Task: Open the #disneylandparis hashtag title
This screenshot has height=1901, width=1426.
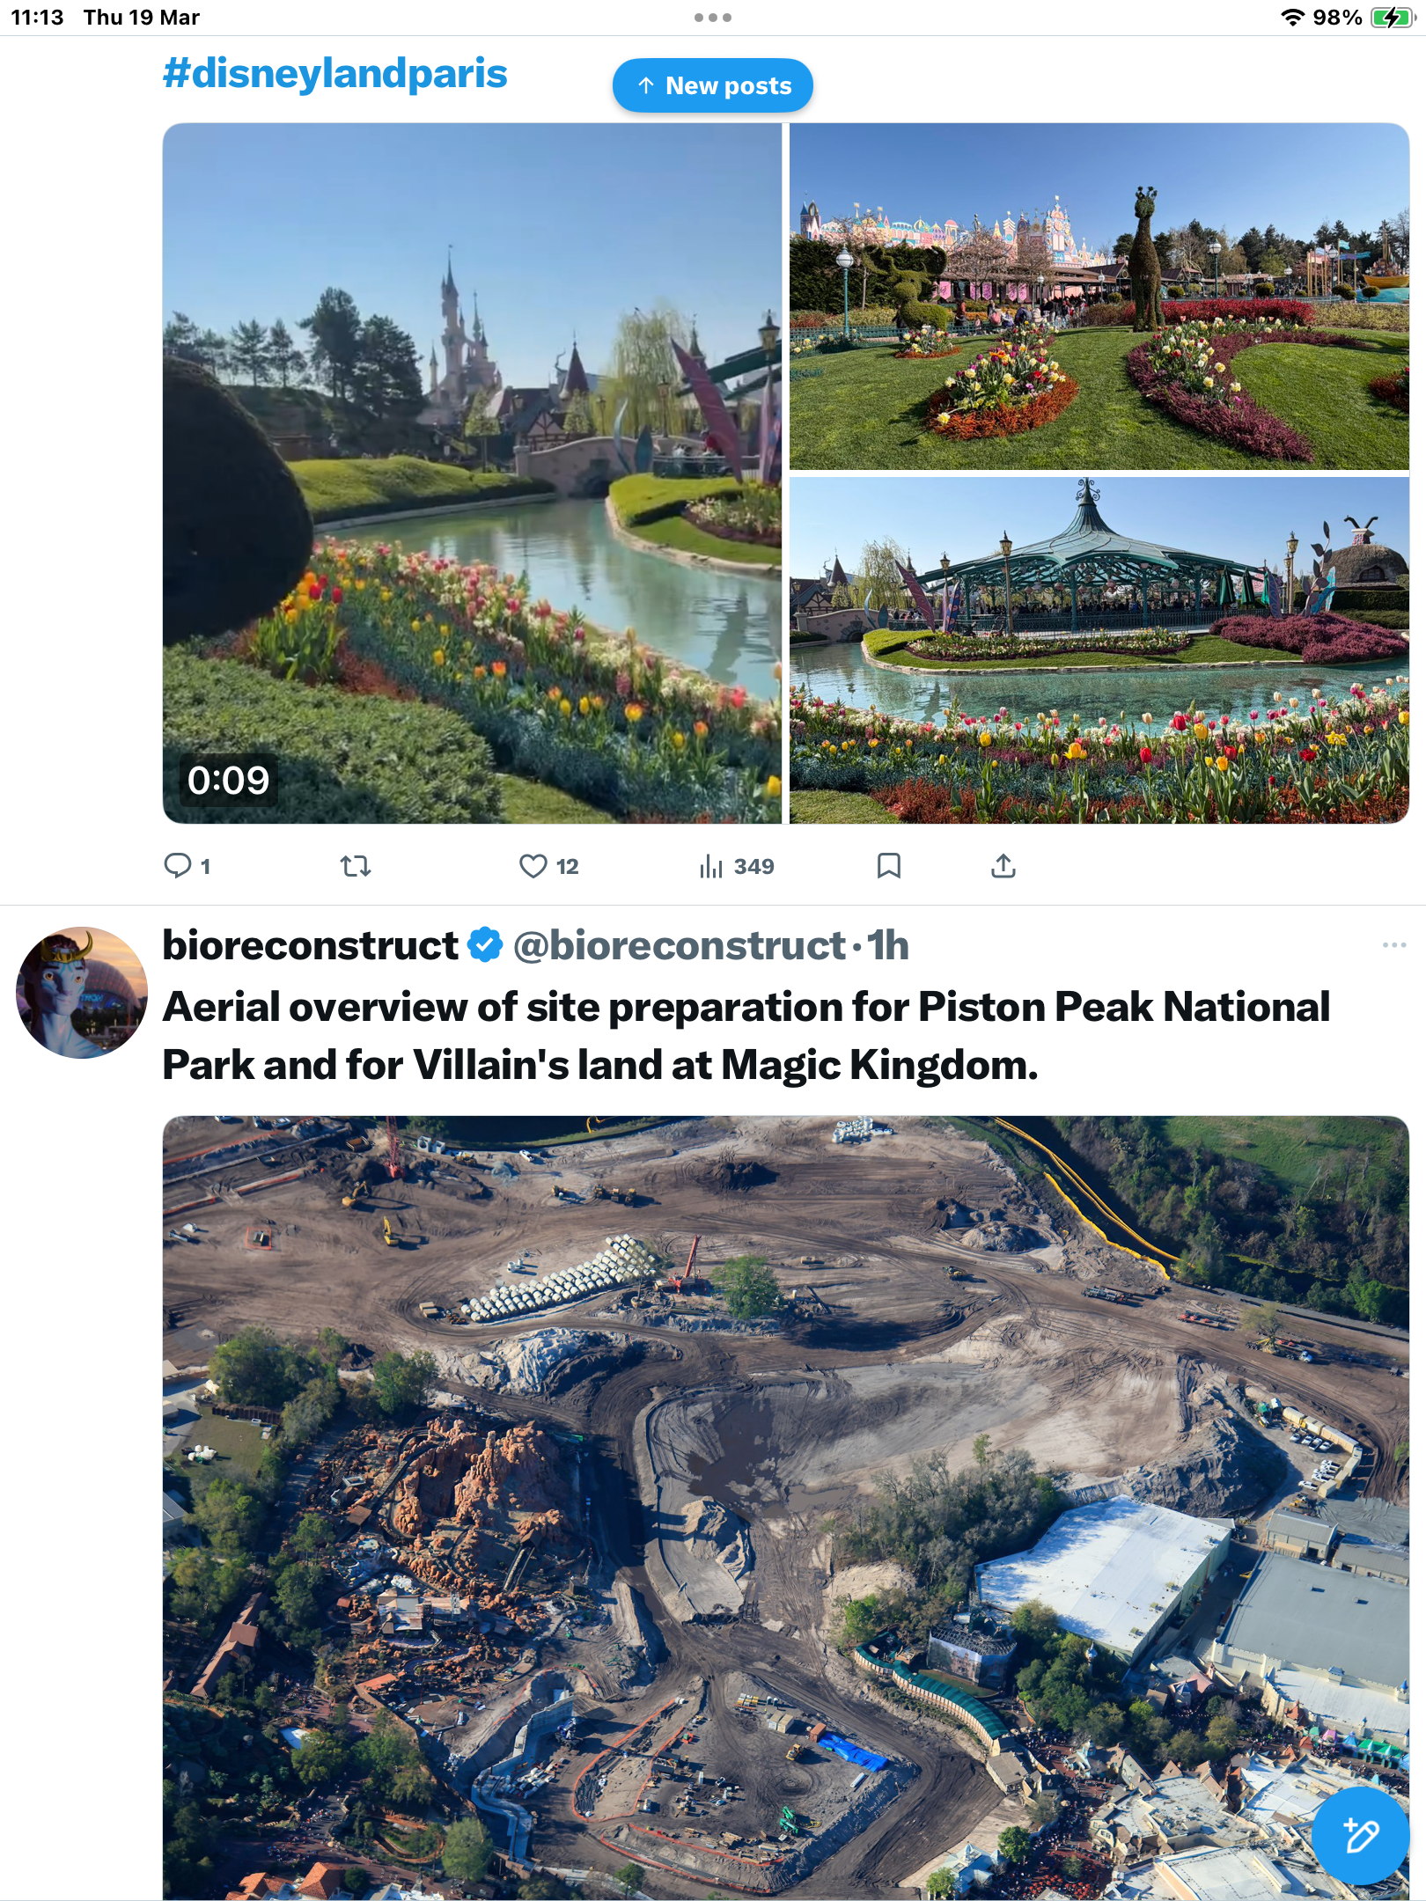Action: [335, 73]
